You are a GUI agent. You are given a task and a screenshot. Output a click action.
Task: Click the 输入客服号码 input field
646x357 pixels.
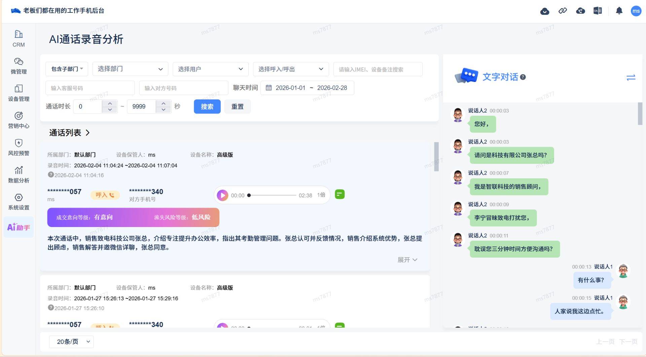click(90, 88)
